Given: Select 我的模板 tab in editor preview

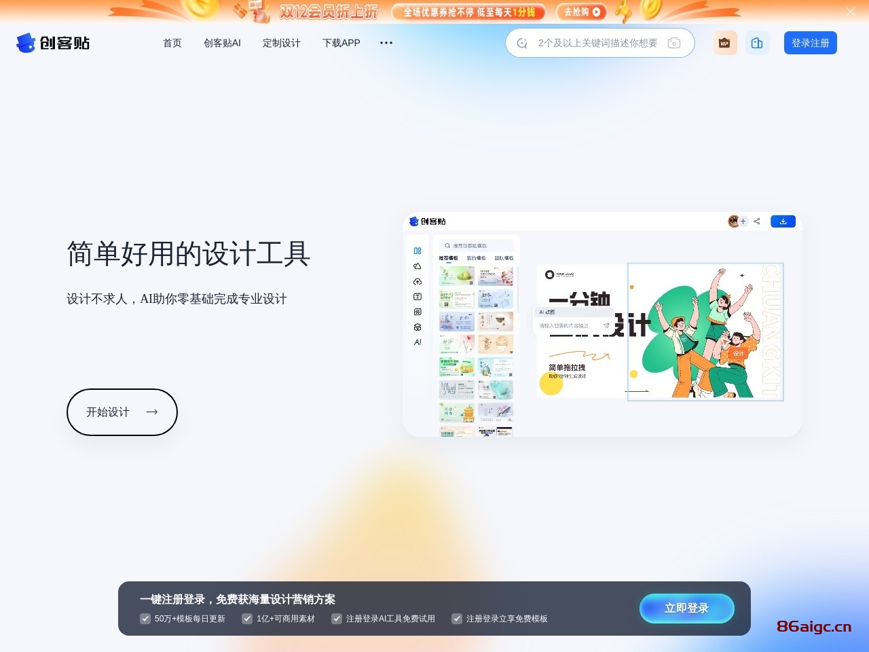Looking at the screenshot, I should point(476,258).
